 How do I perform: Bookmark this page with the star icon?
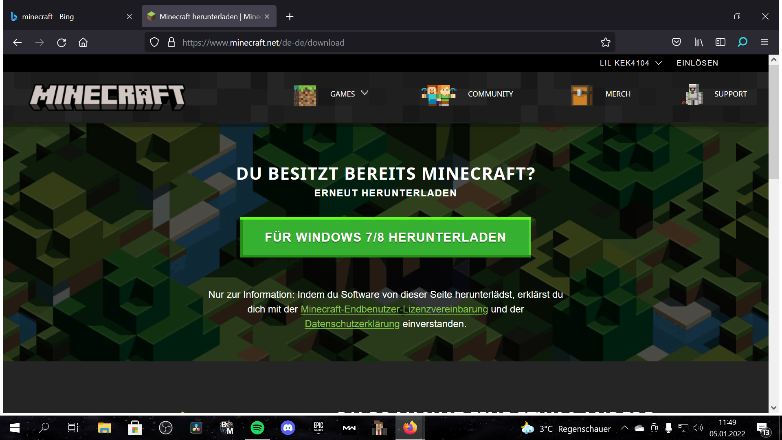(x=605, y=42)
